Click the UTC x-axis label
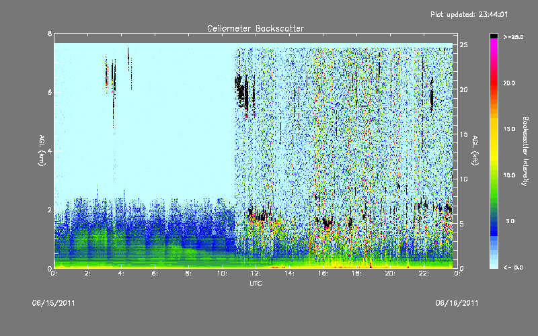538x336 pixels. click(x=256, y=283)
